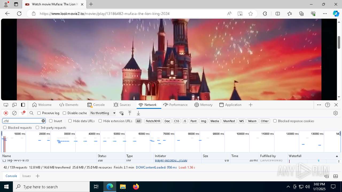This screenshot has height=192, width=342.
Task: Add a quick view tool in drawer
Action: click(38, 176)
